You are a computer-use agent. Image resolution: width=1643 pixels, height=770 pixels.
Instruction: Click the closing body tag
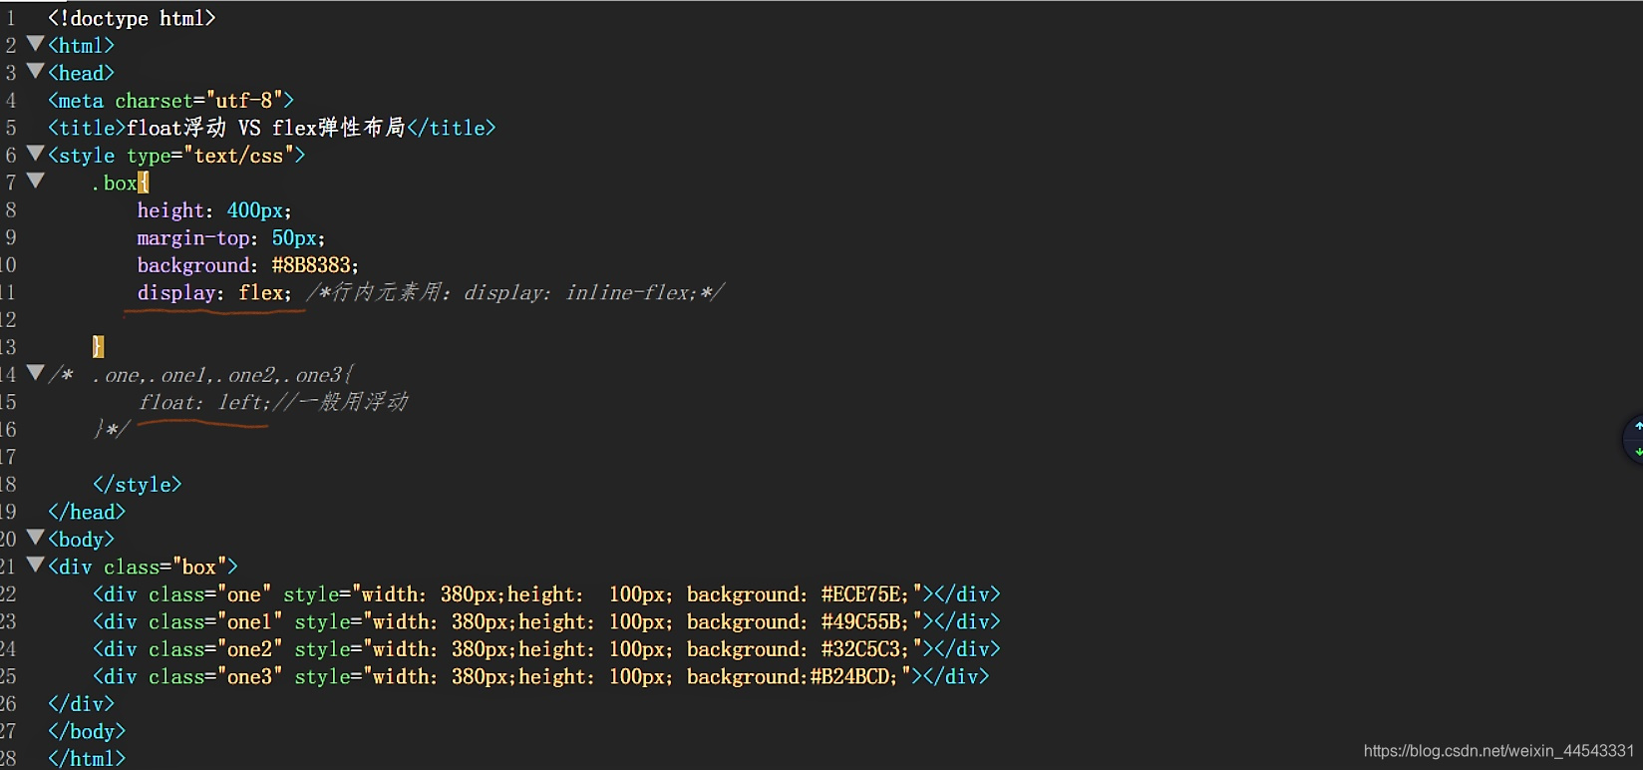(87, 731)
